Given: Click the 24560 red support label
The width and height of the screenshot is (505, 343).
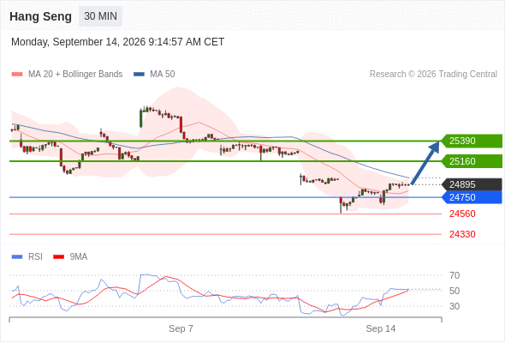Looking at the screenshot, I should click(462, 214).
